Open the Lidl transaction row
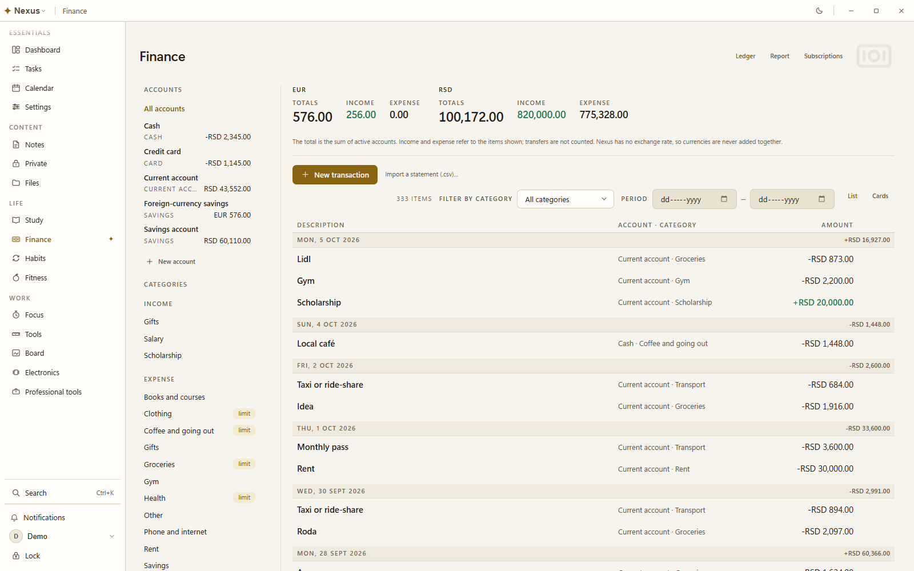 (594, 259)
